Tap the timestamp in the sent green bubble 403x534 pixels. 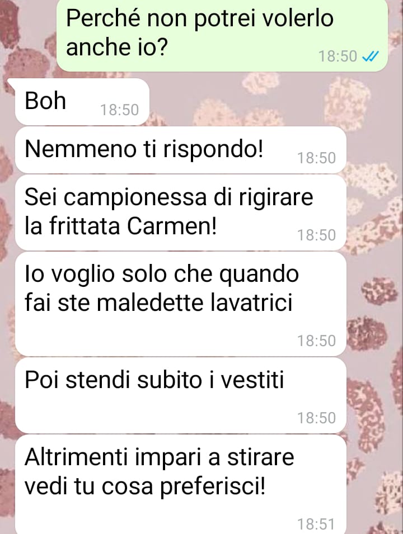click(338, 56)
